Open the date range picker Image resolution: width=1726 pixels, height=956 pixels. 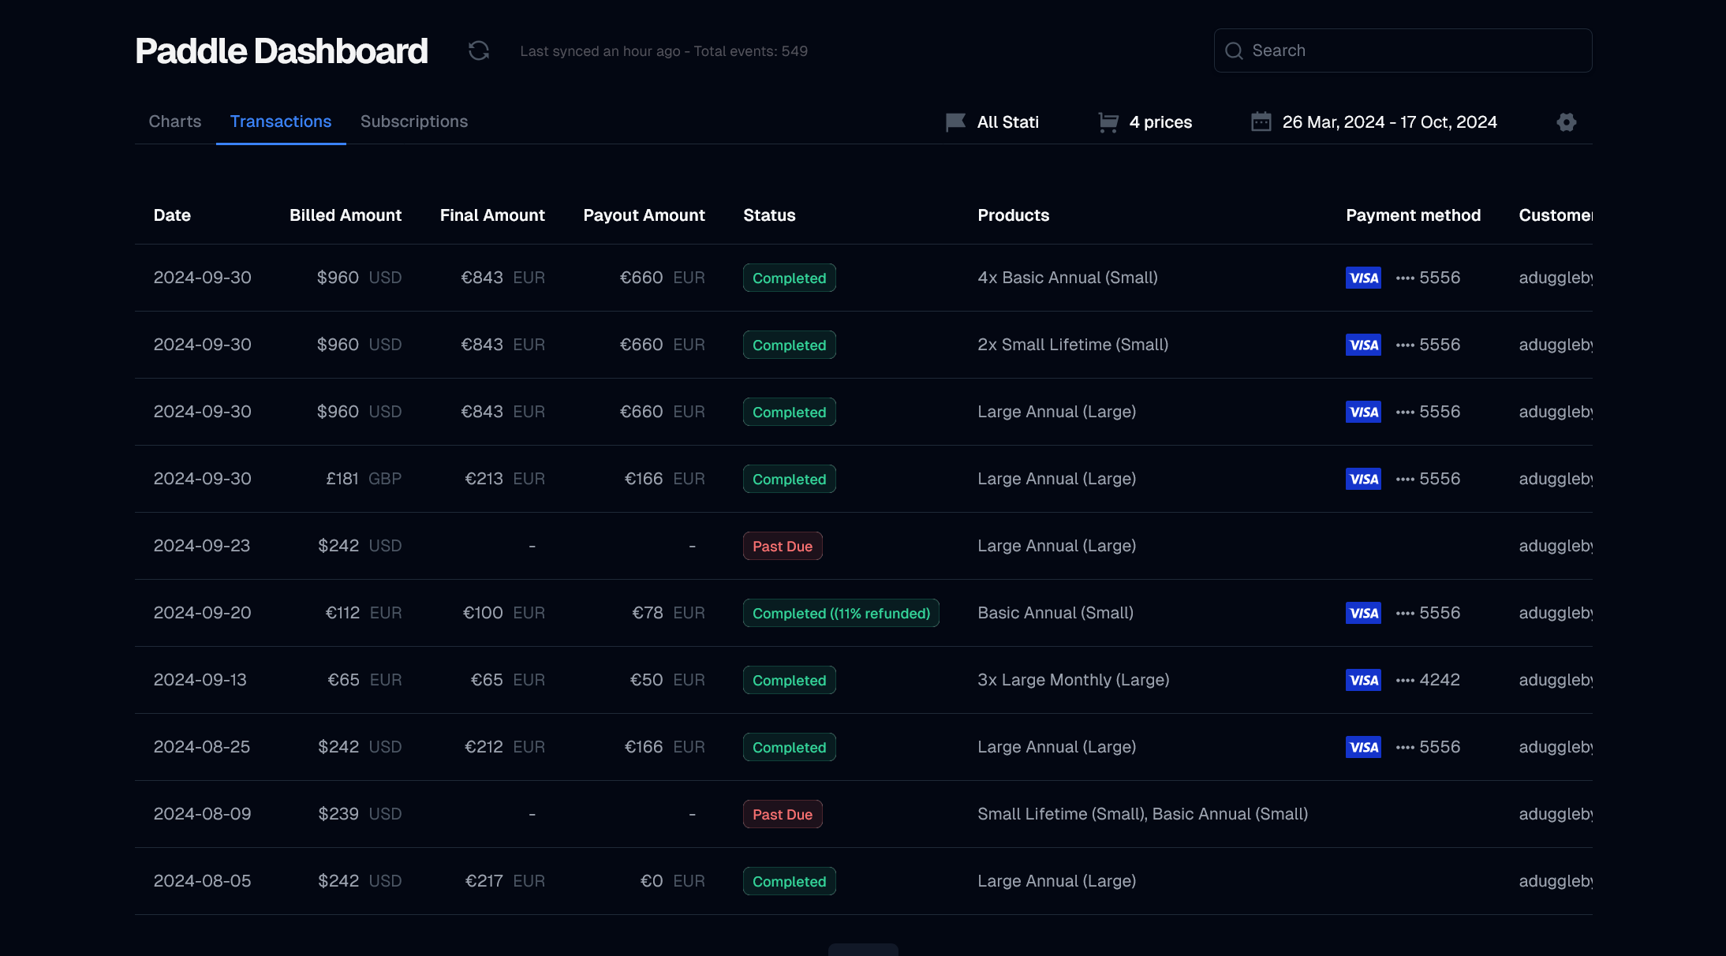(1374, 122)
